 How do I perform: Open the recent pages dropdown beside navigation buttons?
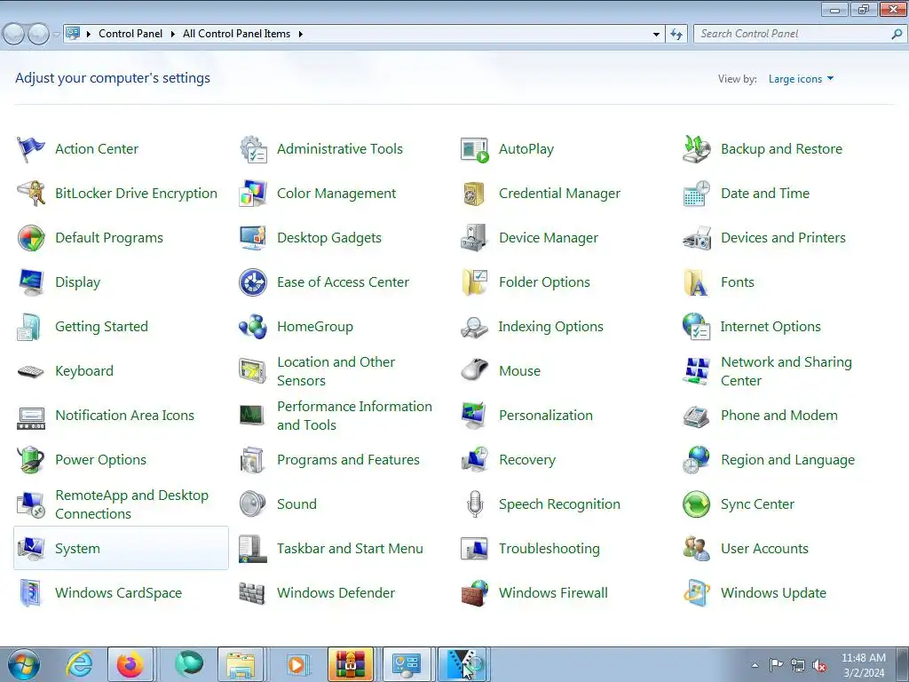click(x=56, y=35)
